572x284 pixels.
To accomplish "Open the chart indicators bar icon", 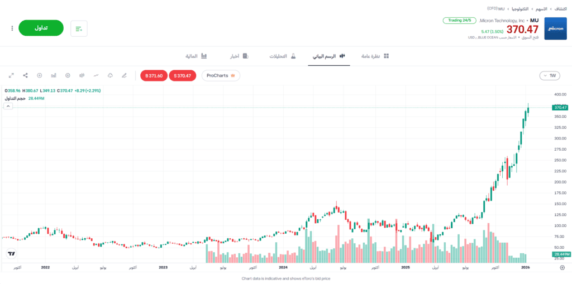I will click(x=54, y=75).
